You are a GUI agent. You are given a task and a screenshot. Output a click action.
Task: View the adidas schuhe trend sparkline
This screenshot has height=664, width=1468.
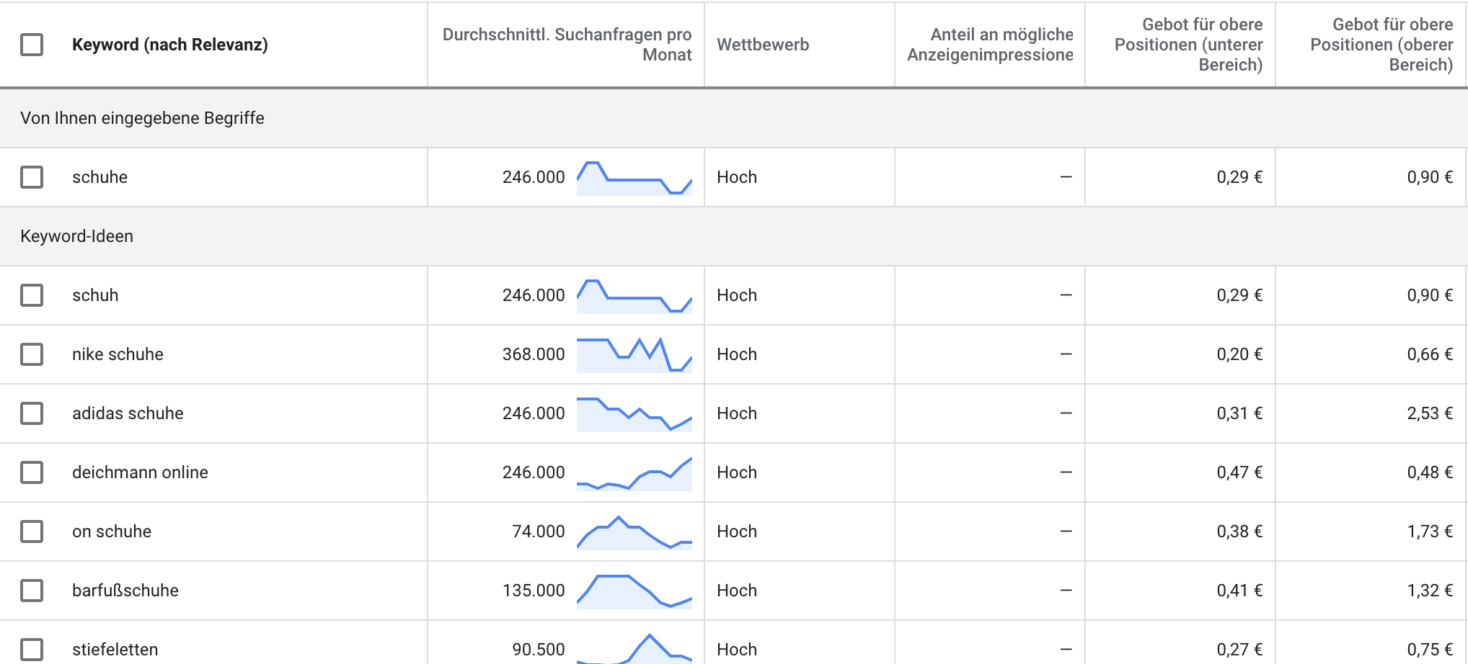[634, 413]
